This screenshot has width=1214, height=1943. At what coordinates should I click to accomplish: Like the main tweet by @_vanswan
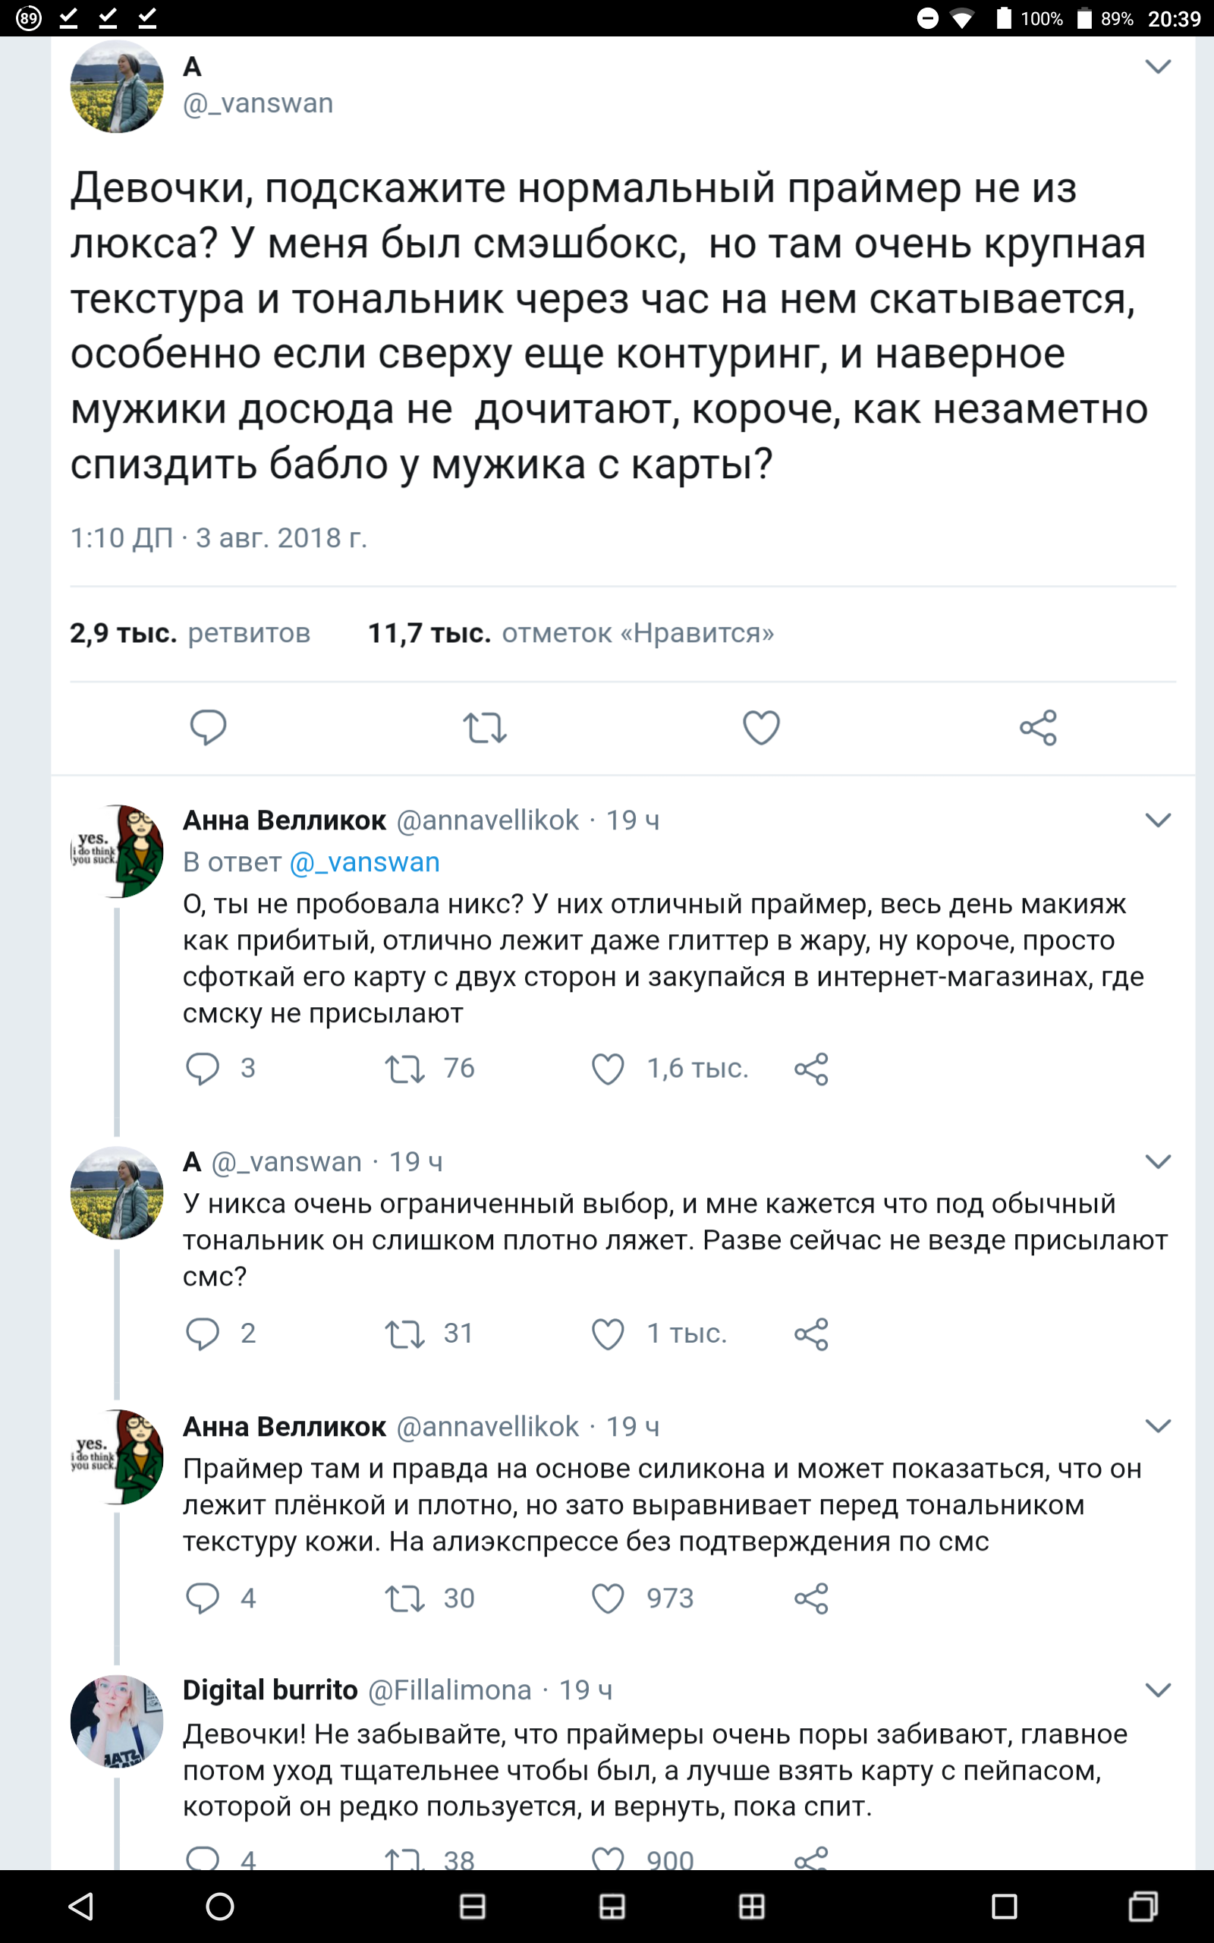(760, 727)
